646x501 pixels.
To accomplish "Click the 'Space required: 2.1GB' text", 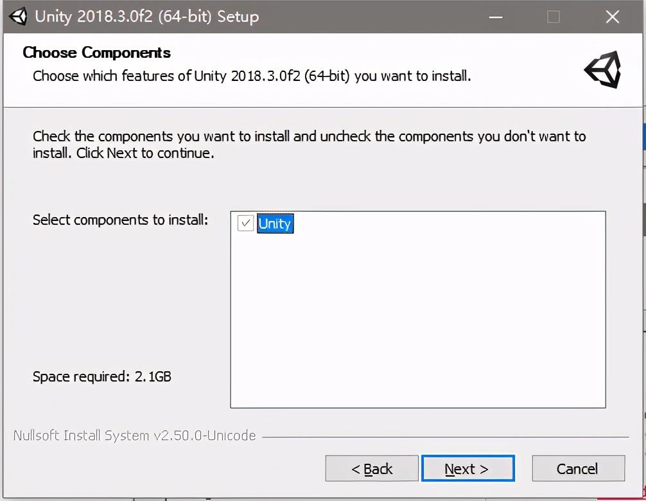I will point(101,376).
